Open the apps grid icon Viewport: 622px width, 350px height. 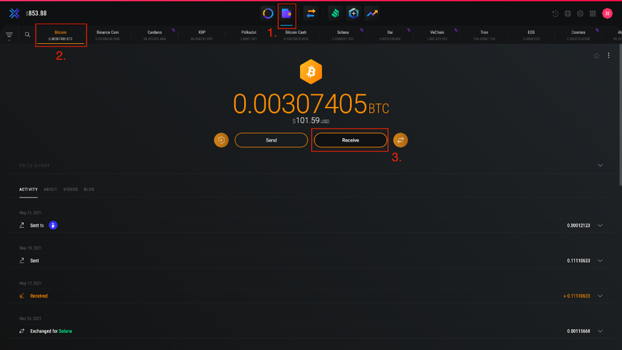click(x=593, y=13)
